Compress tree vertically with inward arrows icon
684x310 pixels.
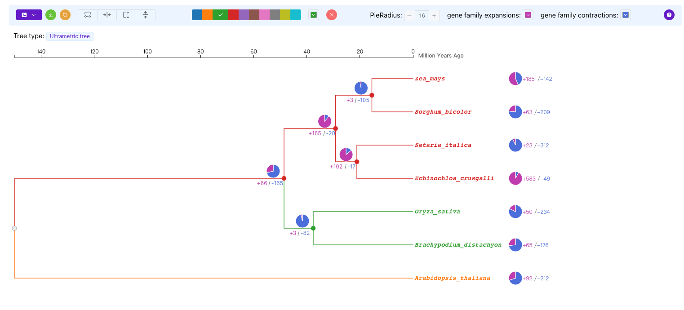(x=146, y=15)
